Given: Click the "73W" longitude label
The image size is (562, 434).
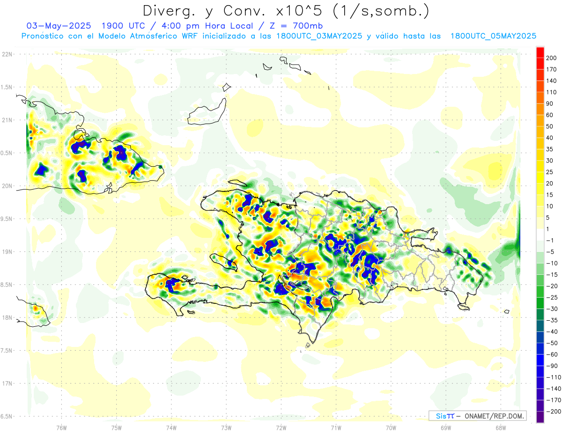Looking at the screenshot, I should pos(226,427).
